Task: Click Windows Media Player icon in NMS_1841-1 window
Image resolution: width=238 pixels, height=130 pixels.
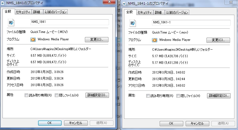Action: tap(155, 40)
